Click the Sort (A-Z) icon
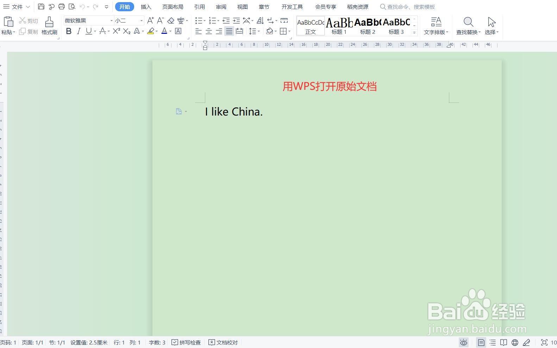 [260, 20]
